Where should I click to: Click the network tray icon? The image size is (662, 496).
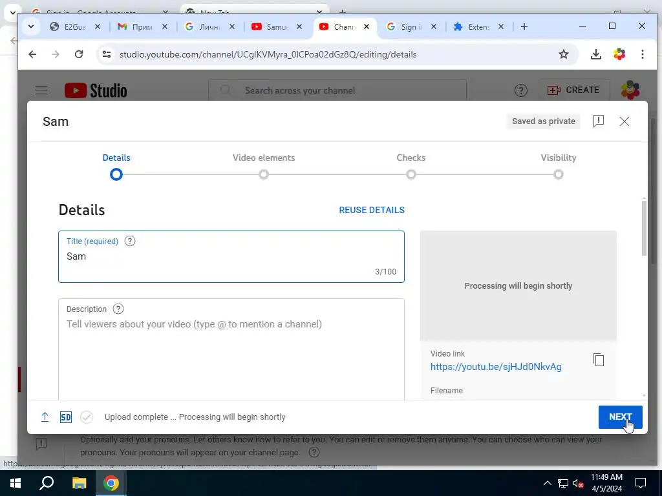pos(562,483)
